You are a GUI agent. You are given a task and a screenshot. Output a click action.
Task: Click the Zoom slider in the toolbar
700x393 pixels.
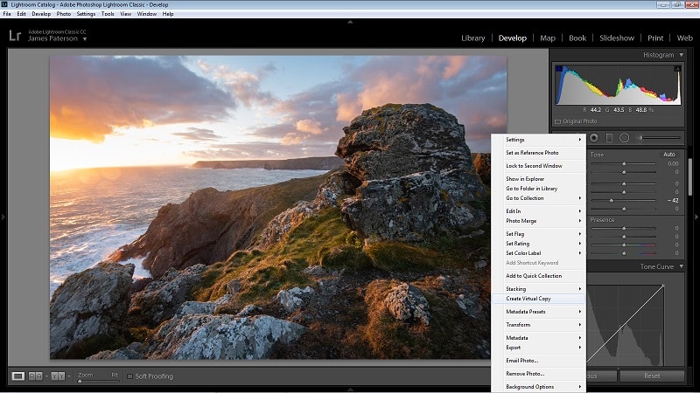coord(98,381)
